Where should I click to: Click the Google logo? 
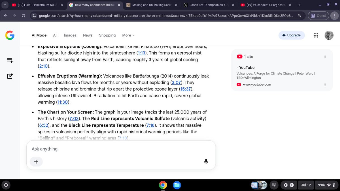coord(10,35)
